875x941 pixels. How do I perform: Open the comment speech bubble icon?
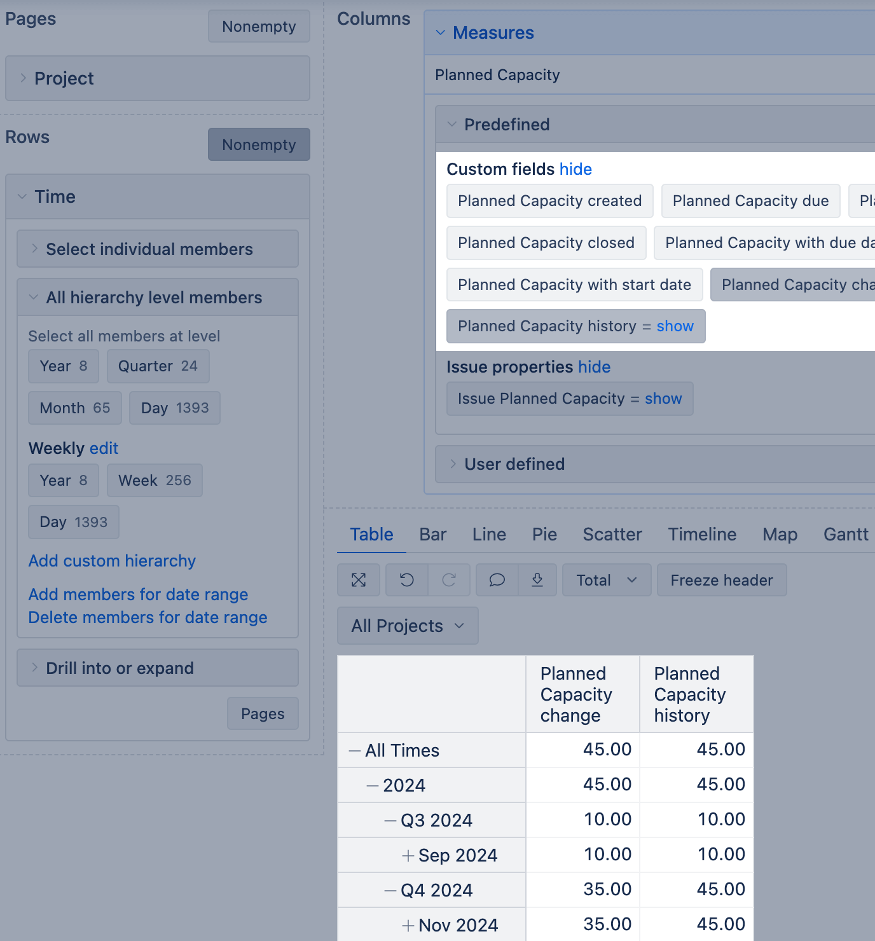point(497,580)
